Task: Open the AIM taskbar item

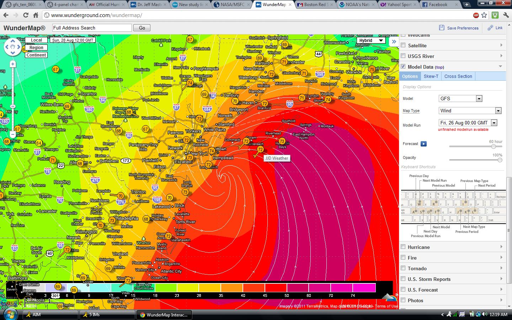Action: 50,315
